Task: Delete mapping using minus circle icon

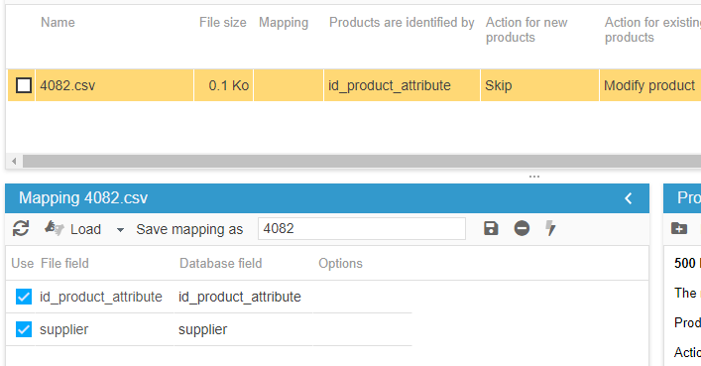Action: point(522,228)
